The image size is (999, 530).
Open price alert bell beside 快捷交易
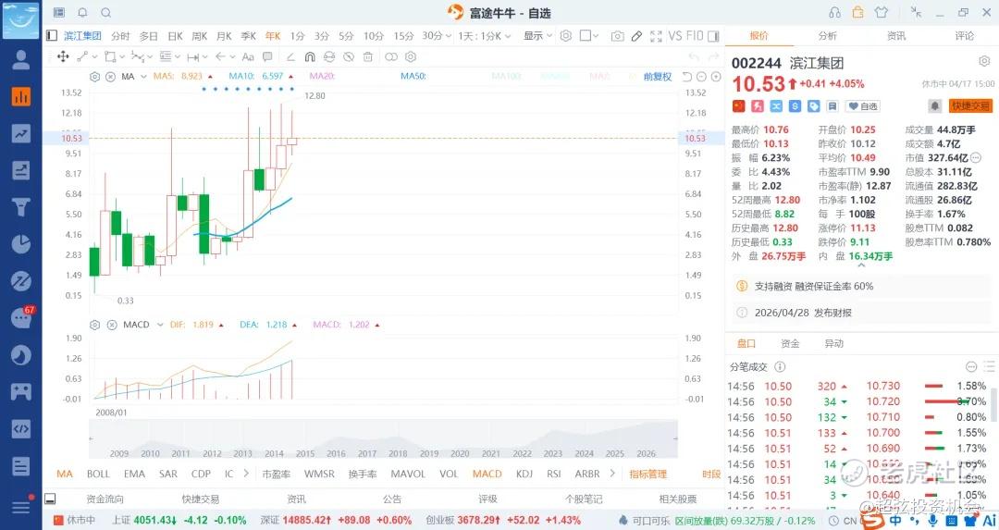(934, 105)
